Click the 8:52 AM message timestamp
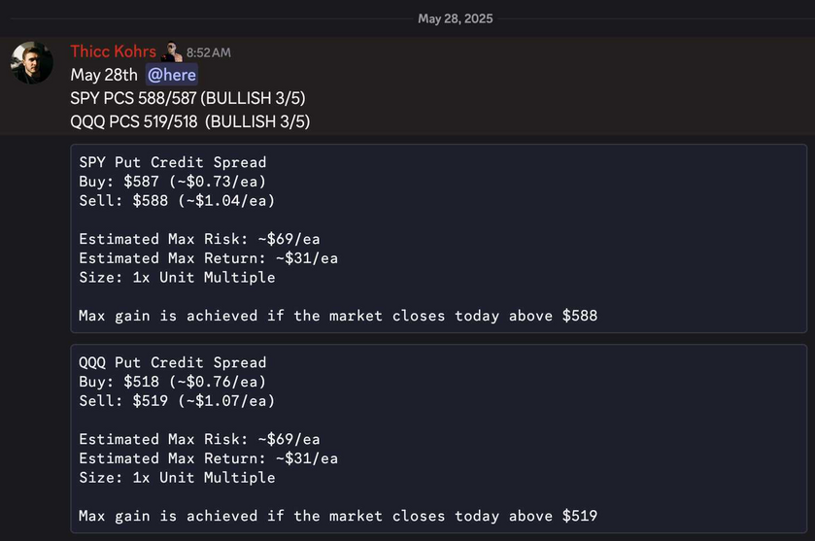 click(x=209, y=52)
